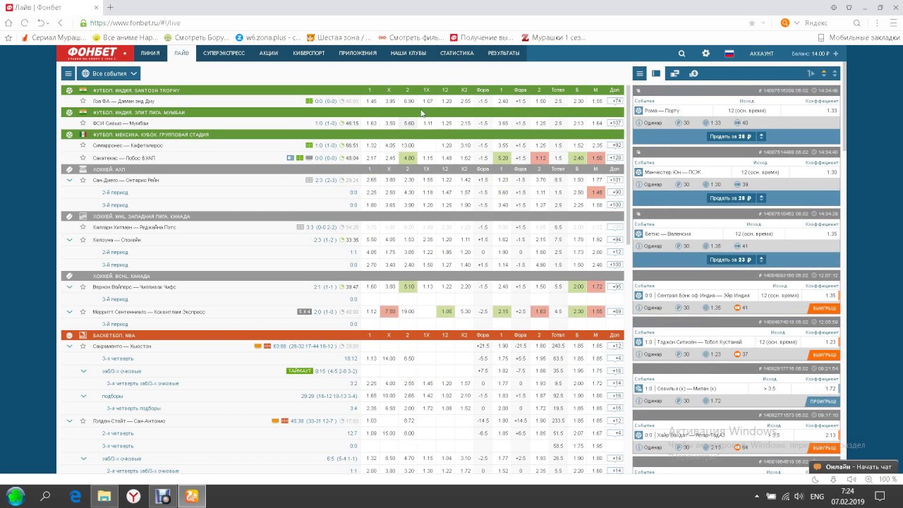Collapse Келоуна — Спокейн sub-events
This screenshot has height=508, width=903.
pos(69,240)
